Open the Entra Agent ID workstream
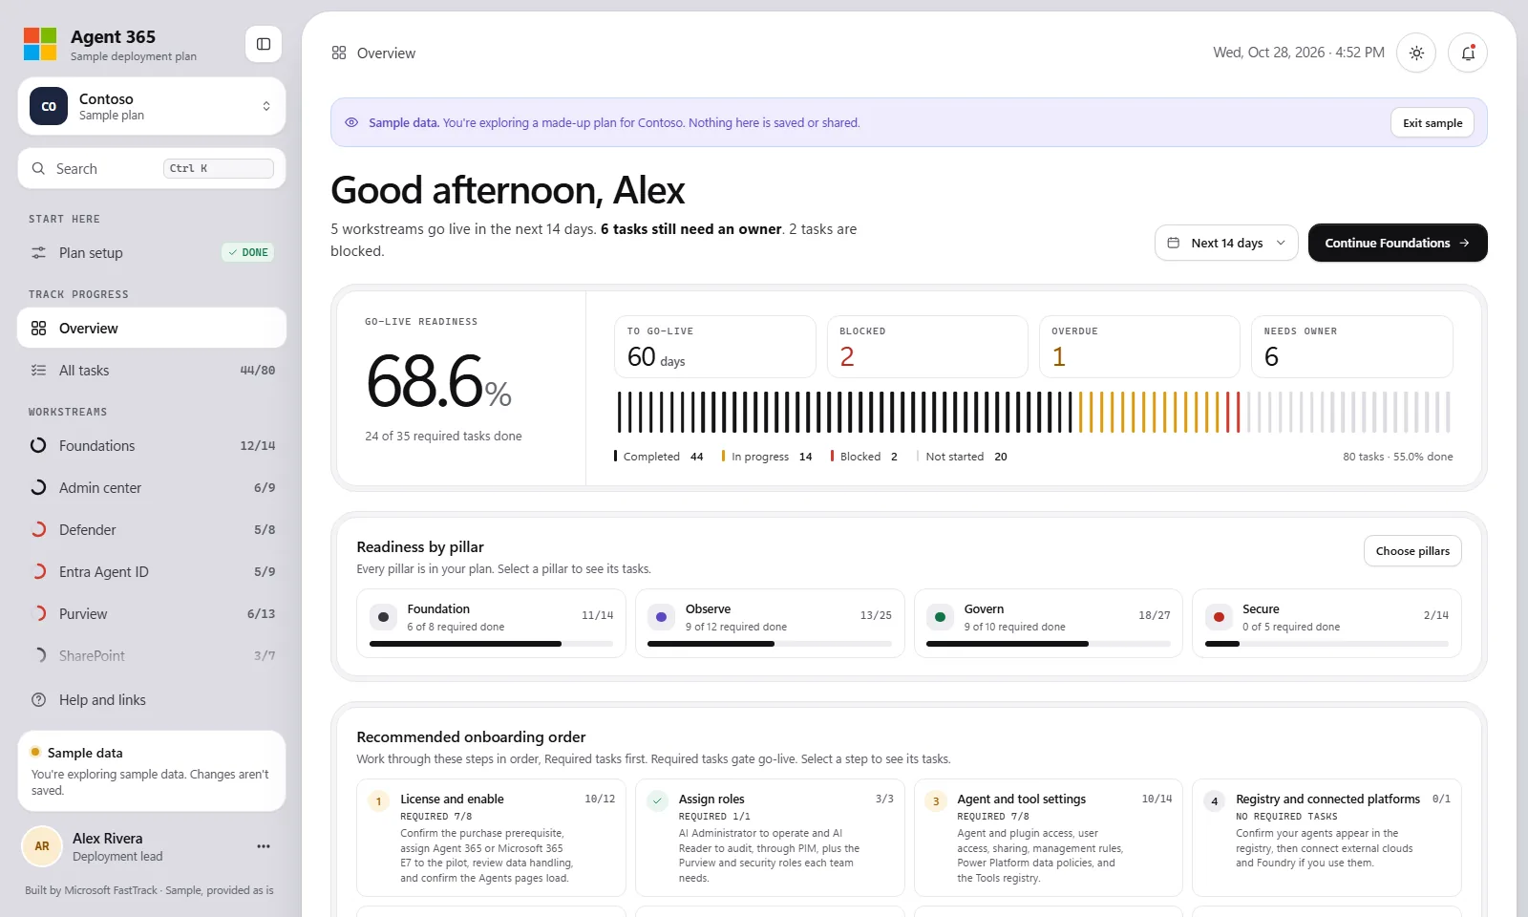1528x917 pixels. tap(152, 571)
